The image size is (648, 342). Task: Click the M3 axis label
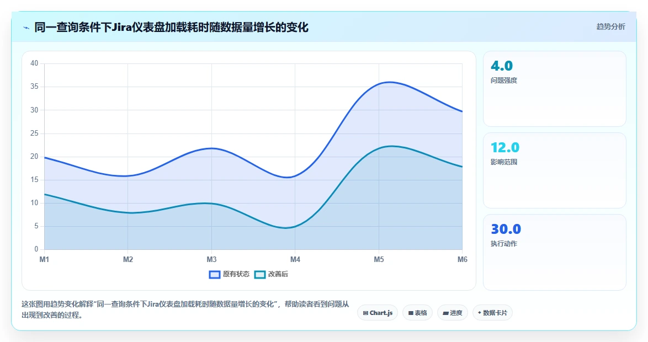coord(211,259)
